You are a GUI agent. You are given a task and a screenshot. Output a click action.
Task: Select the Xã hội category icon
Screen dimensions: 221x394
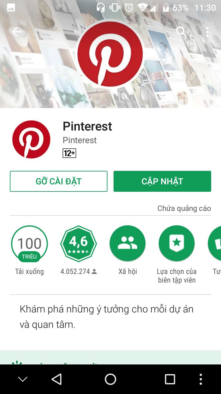coord(128,244)
